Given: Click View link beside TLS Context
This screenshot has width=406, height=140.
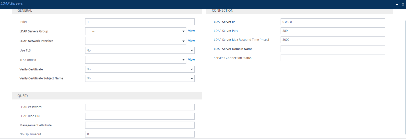Looking at the screenshot, I should tap(191, 60).
